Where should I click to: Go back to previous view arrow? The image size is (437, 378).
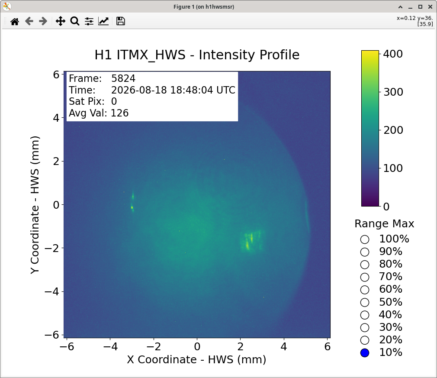pyautogui.click(x=29, y=21)
